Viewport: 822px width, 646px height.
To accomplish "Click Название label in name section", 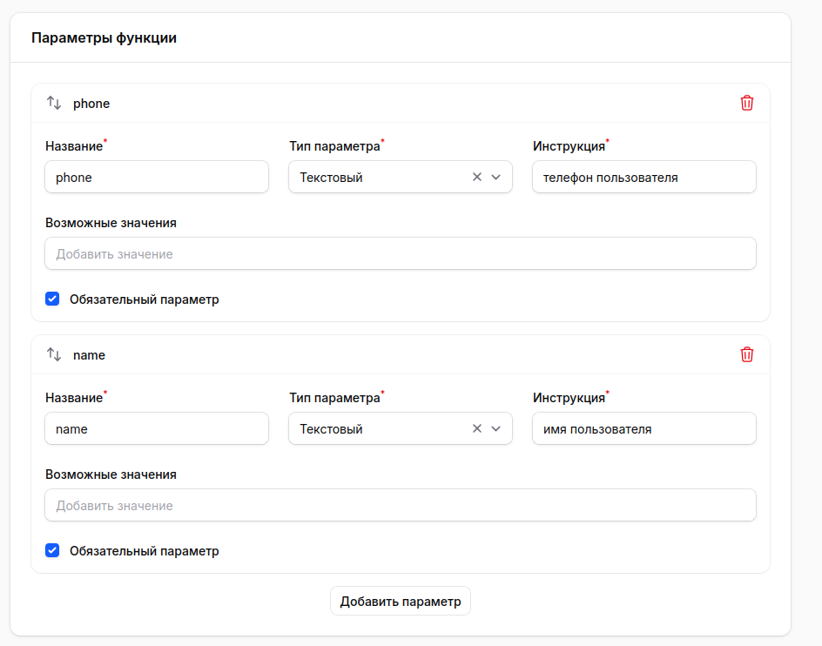I will pyautogui.click(x=74, y=398).
